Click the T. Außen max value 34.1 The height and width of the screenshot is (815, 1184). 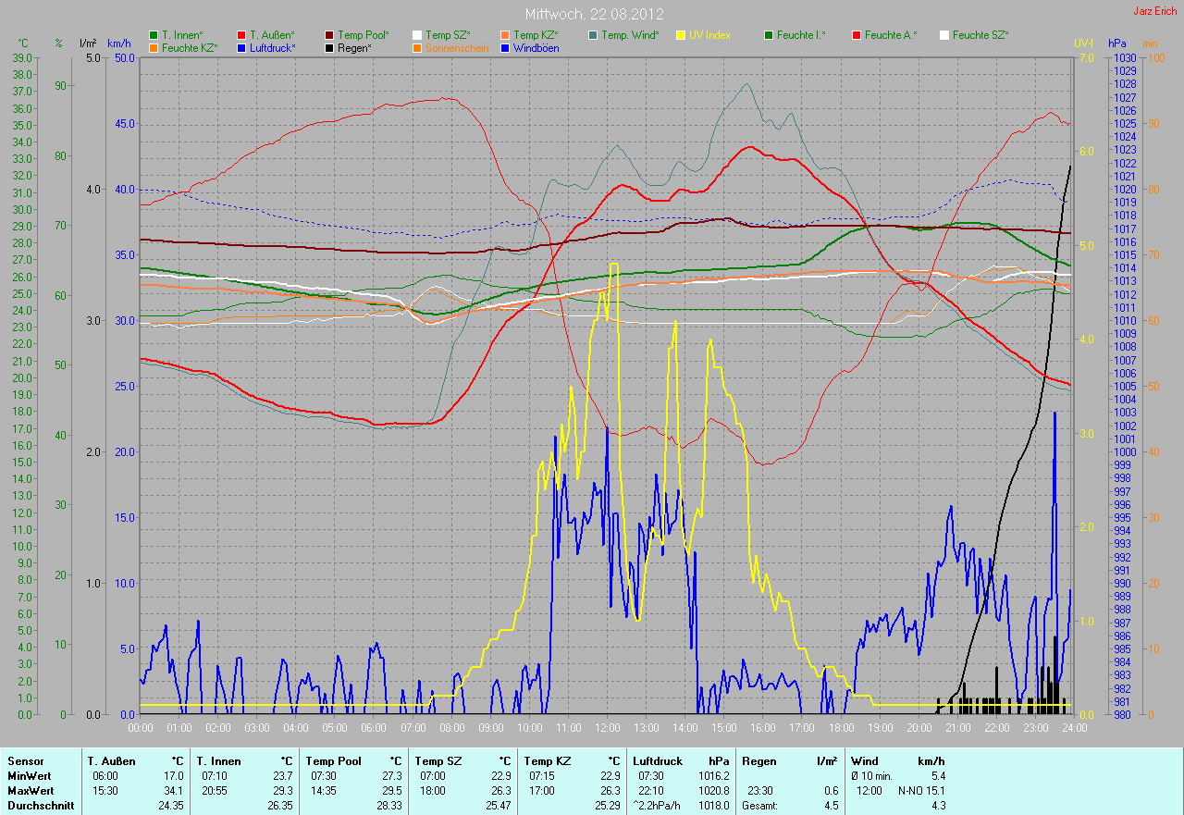[172, 791]
